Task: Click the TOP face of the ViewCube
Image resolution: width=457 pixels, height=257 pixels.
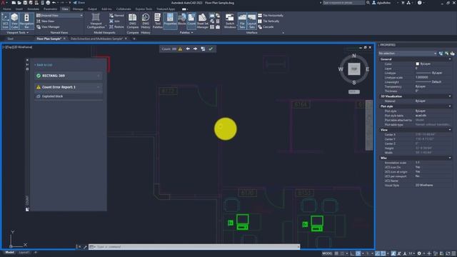Action: click(354, 69)
